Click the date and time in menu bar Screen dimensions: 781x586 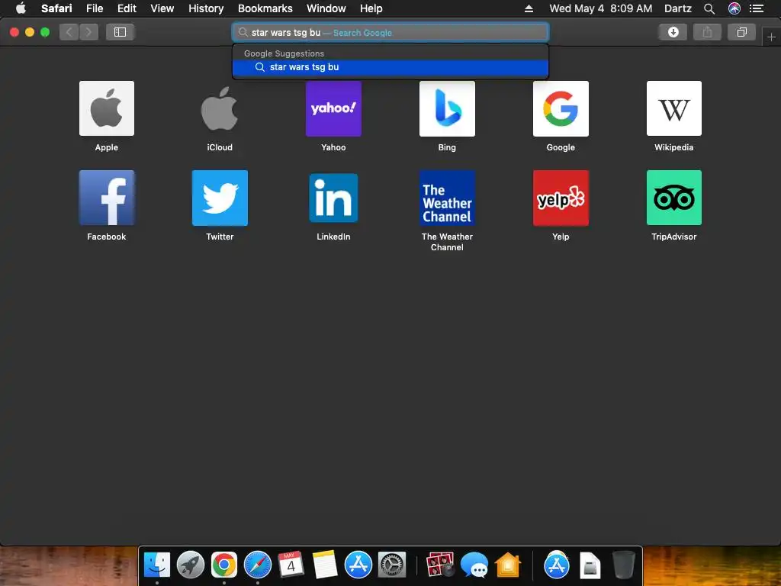click(x=600, y=8)
